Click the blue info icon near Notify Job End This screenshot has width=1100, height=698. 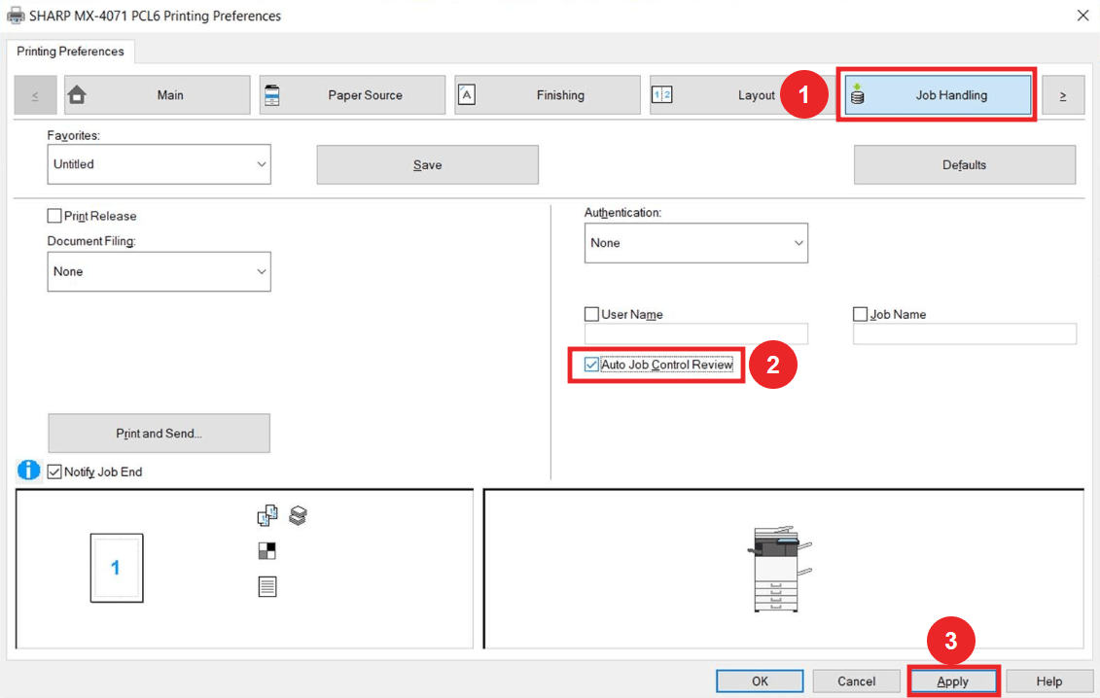28,471
